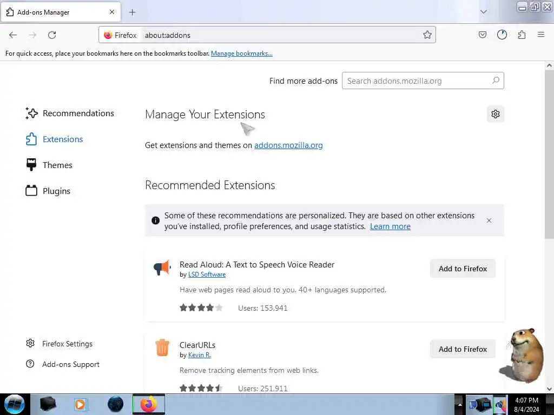
Task: Click the vertical scrollbar thumb
Action: [549, 154]
